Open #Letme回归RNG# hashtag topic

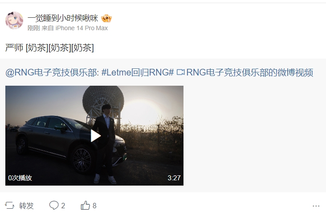click(x=138, y=72)
